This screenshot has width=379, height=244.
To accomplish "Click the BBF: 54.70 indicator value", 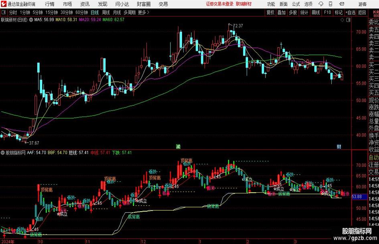I will [57, 153].
